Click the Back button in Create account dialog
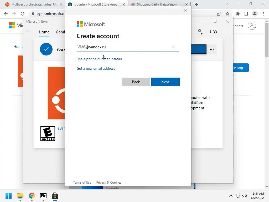 click(136, 82)
